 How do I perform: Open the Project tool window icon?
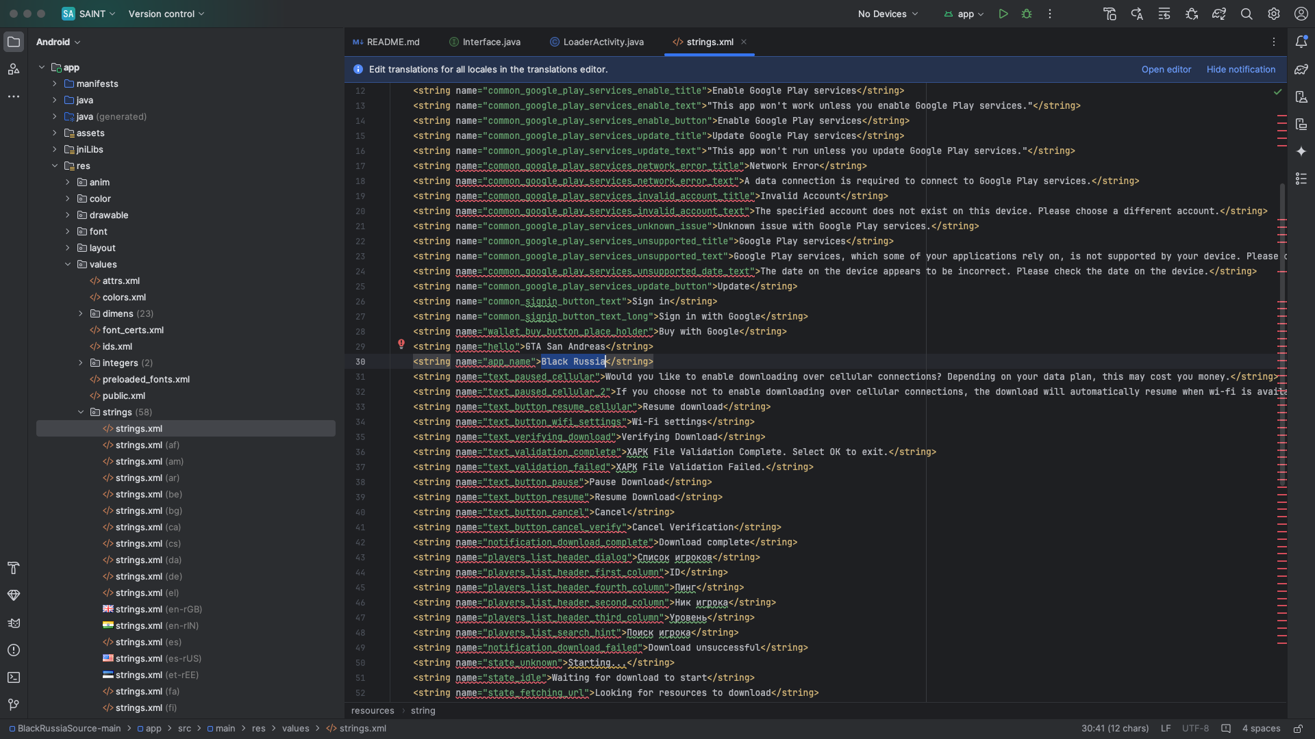pyautogui.click(x=14, y=42)
